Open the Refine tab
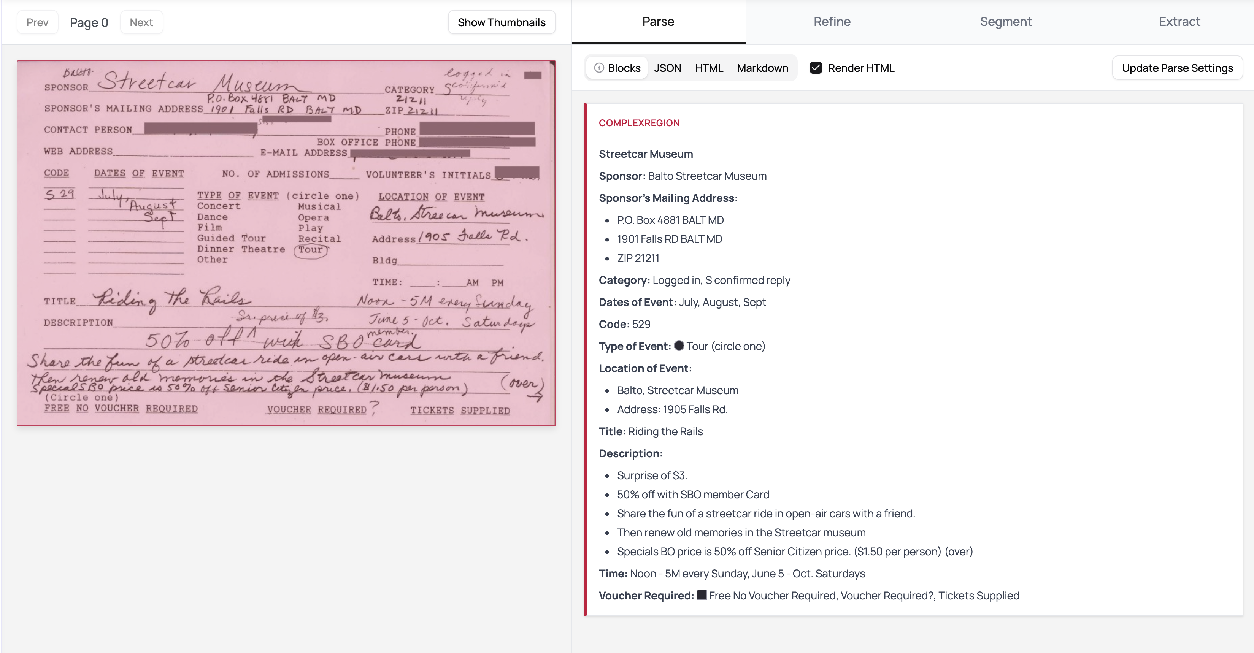This screenshot has height=653, width=1254. 832,22
